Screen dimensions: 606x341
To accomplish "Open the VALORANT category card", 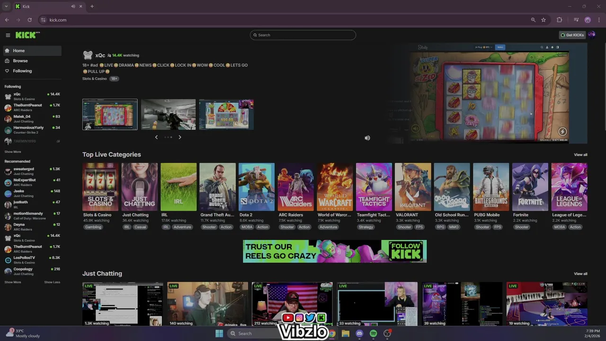I will tap(413, 187).
